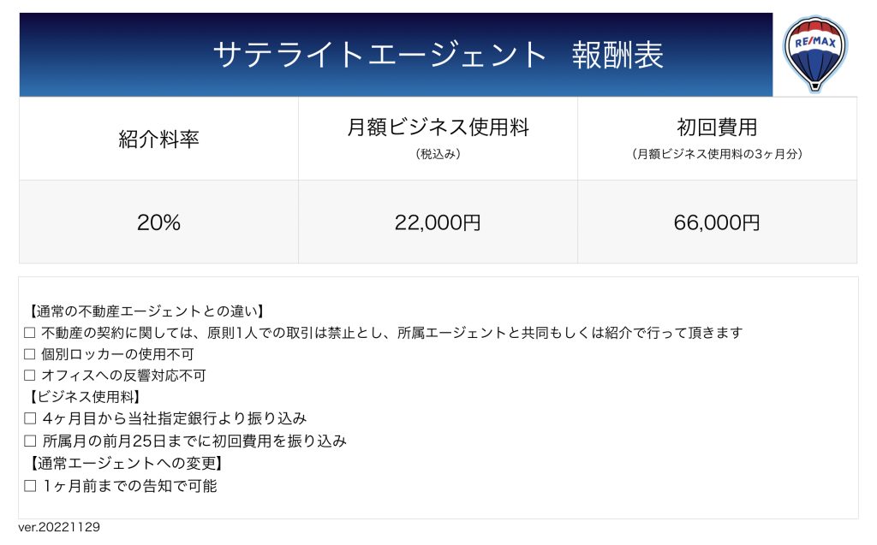Select the 22,000円 cell
Screen dimensions: 877x545
pos(438,222)
